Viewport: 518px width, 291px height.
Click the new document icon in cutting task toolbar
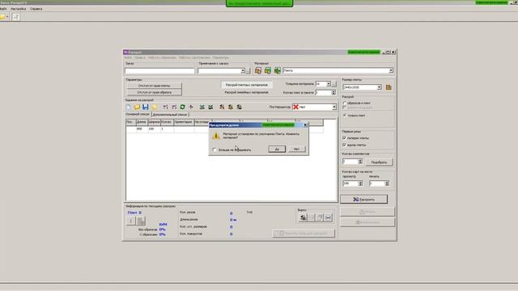coord(129,107)
